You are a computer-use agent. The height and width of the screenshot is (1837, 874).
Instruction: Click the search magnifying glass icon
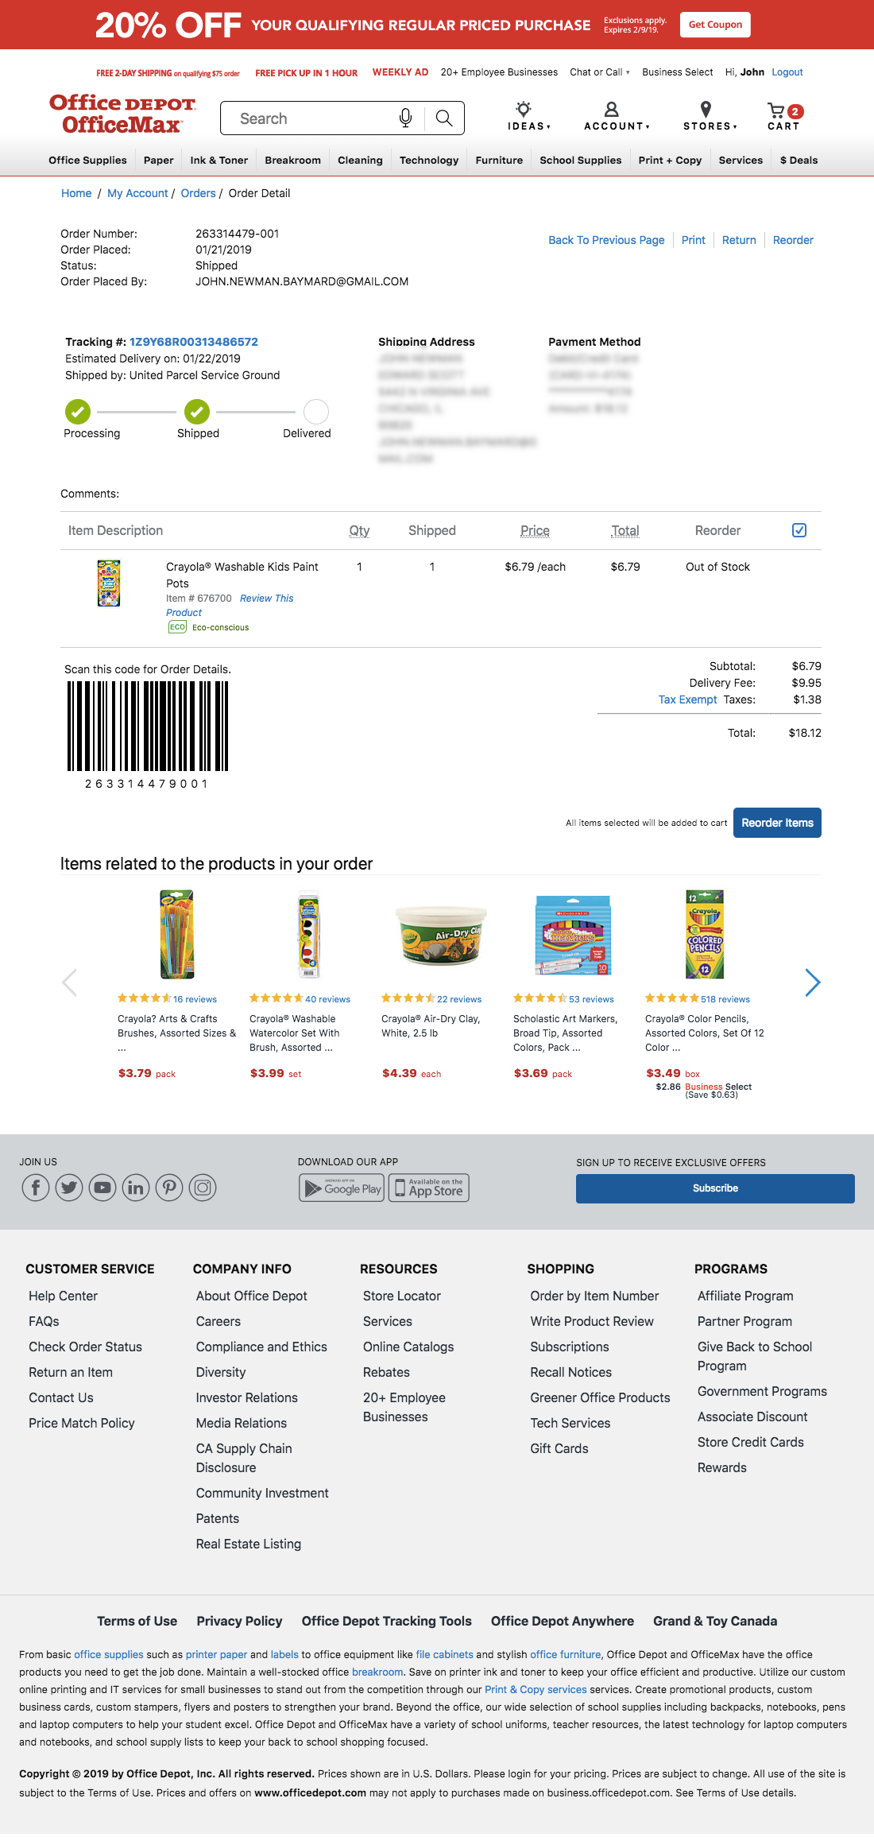446,118
